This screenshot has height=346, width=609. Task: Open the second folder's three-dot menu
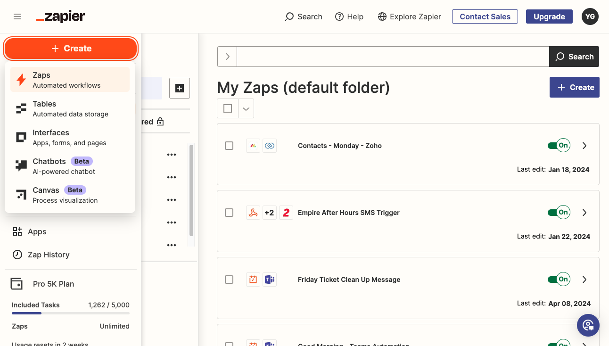click(172, 177)
